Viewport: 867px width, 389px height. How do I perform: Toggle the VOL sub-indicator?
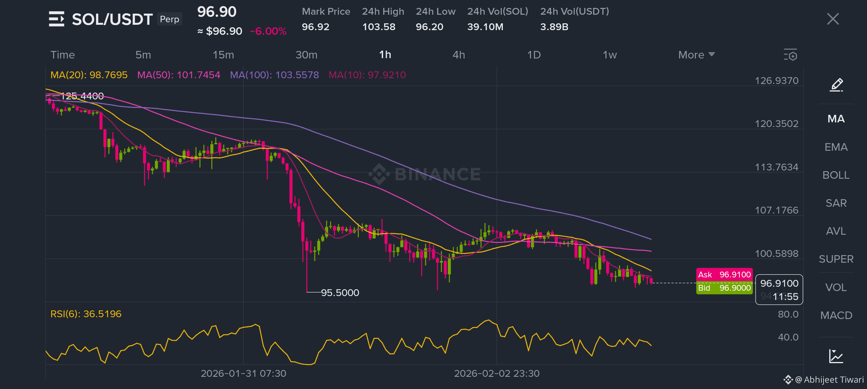[x=836, y=287]
